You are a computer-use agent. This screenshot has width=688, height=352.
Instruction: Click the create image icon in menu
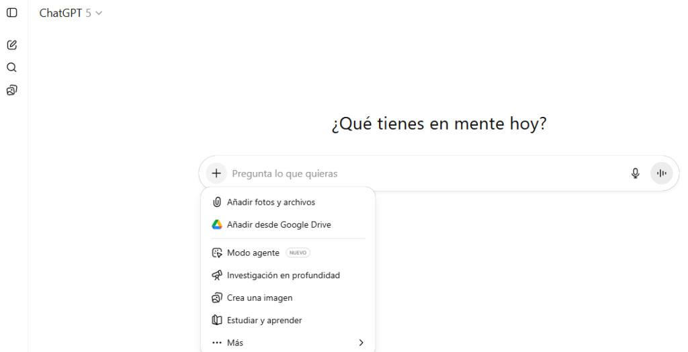tap(217, 298)
